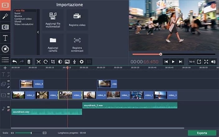Delete the selected clip with trash icon

[29, 62]
